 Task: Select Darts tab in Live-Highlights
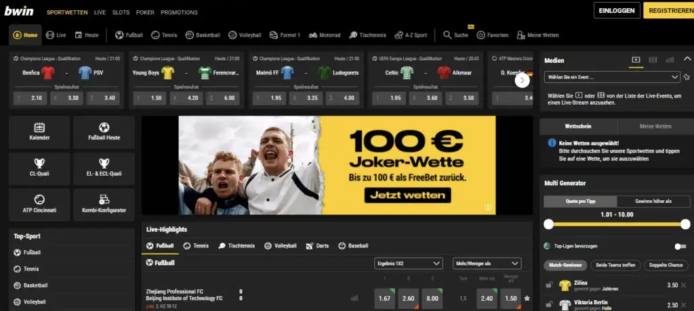coord(317,245)
